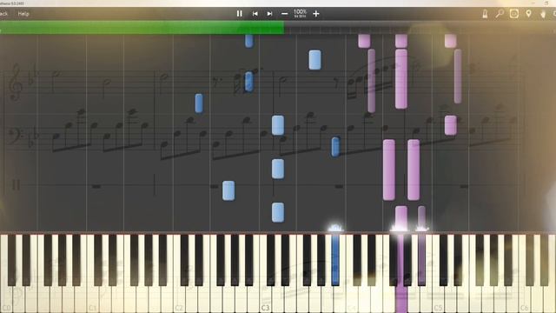This screenshot has height=313, width=556.
Task: Click the rounded-square icon in the toolbar
Action: tap(514, 14)
